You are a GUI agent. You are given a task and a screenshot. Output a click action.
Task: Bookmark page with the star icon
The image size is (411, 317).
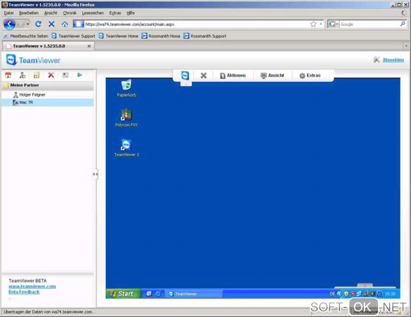(313, 24)
